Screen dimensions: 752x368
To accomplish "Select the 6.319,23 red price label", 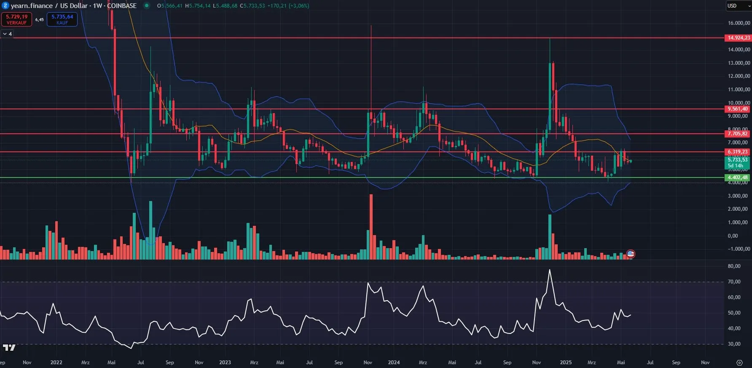I will [738, 152].
